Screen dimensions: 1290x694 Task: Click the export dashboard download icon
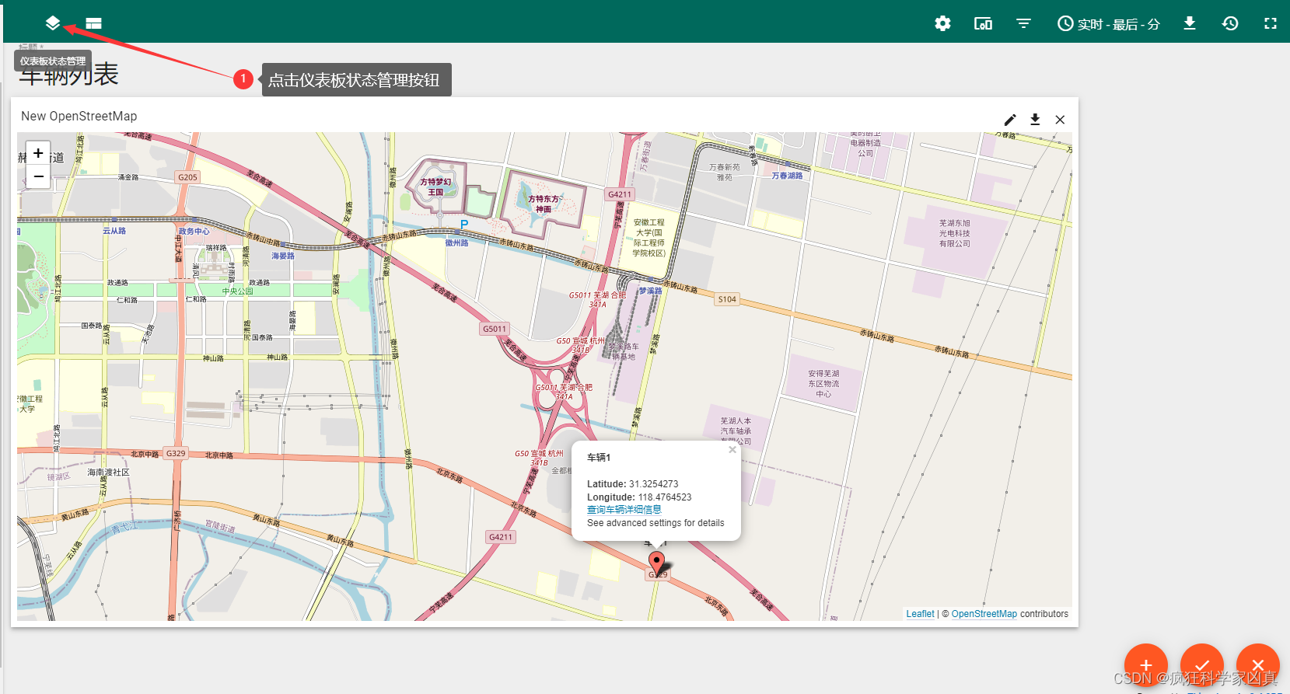[x=1190, y=23]
